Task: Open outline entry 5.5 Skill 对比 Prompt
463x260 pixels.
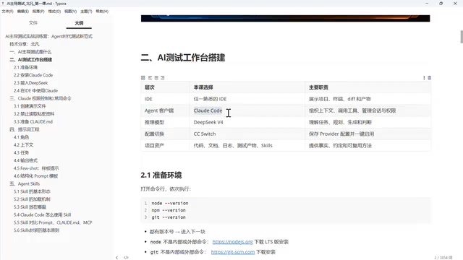Action: tap(53, 222)
